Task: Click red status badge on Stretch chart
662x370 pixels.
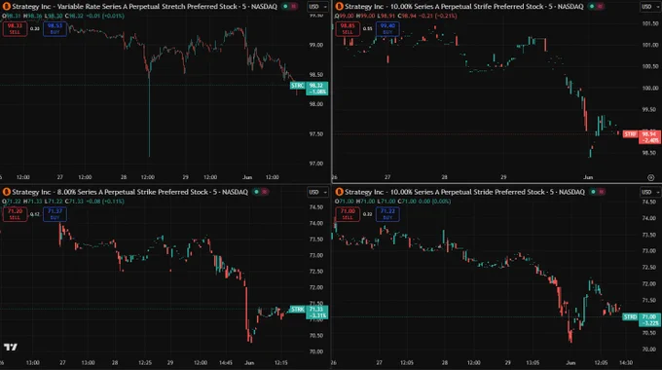Action: [293, 7]
